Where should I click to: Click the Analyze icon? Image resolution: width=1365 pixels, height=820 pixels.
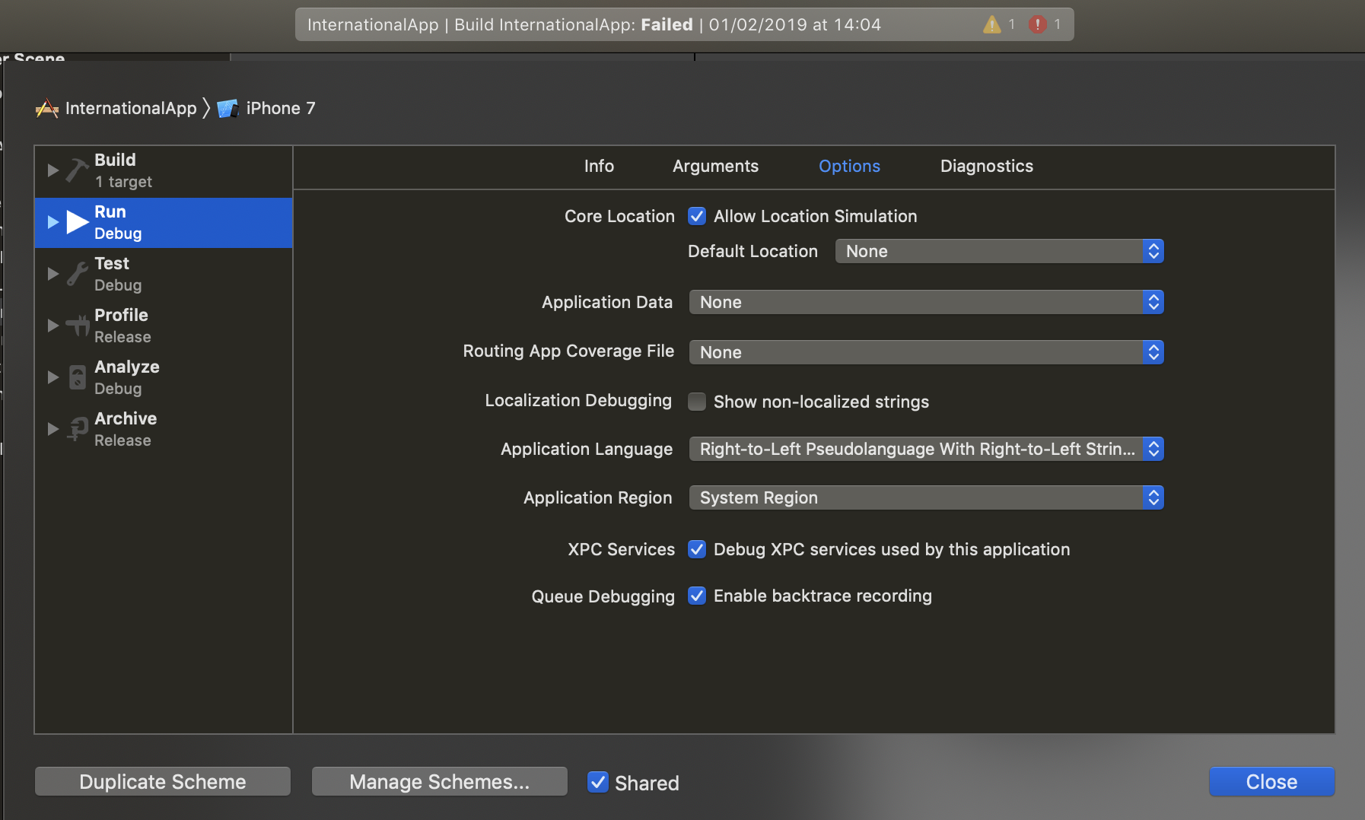pyautogui.click(x=78, y=377)
